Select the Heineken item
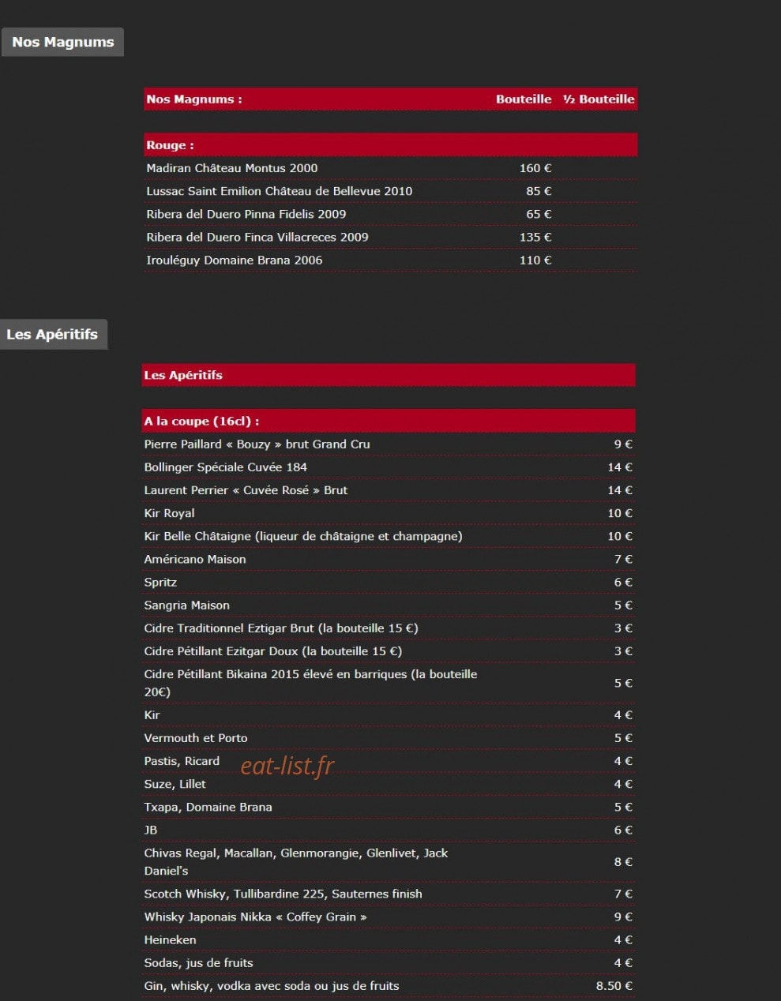Image resolution: width=781 pixels, height=1001 pixels. 170,939
